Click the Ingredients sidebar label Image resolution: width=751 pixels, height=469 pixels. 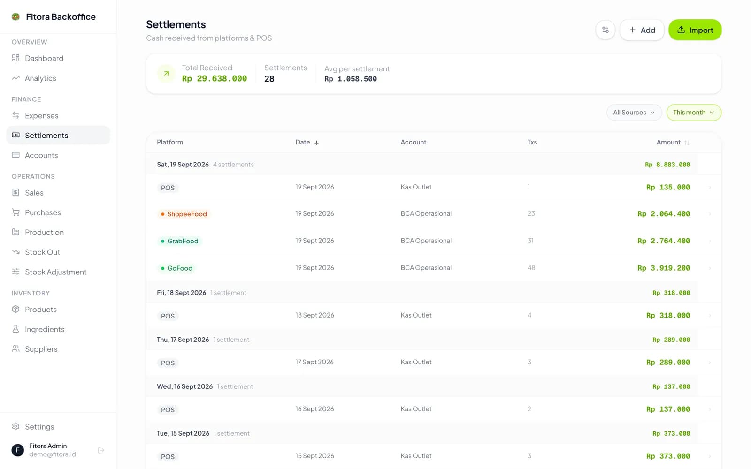45,329
